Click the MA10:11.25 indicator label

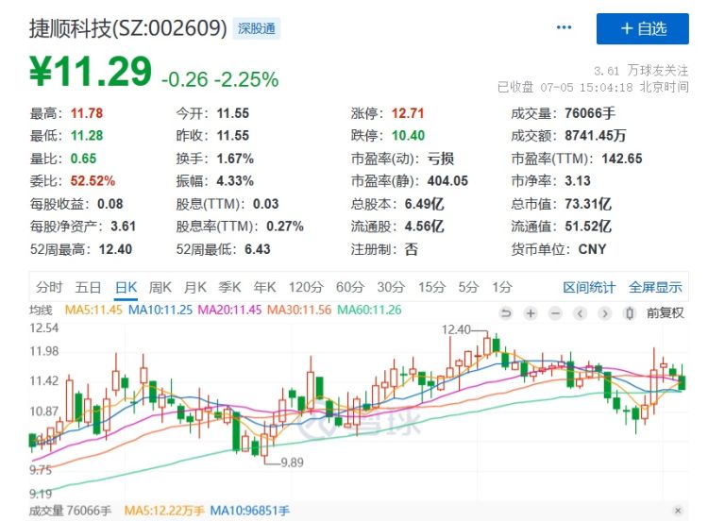160,311
